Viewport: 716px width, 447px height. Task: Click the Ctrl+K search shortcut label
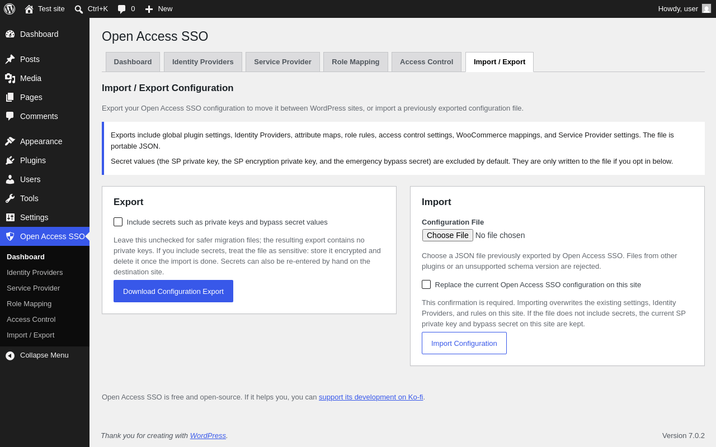point(98,9)
